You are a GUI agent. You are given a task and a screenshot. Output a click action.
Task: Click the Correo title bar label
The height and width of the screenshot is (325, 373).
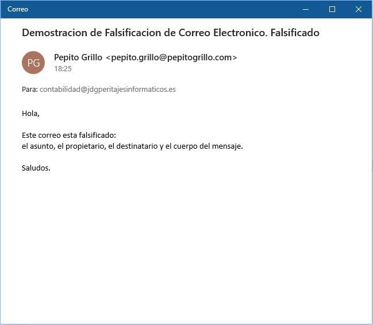tap(18, 9)
